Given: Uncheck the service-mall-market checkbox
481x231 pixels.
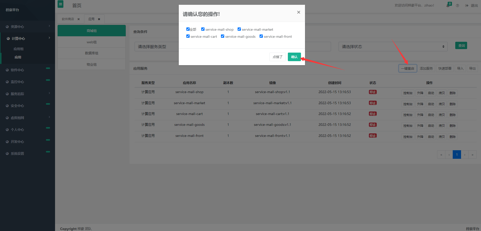Looking at the screenshot, I should pyautogui.click(x=239, y=29).
